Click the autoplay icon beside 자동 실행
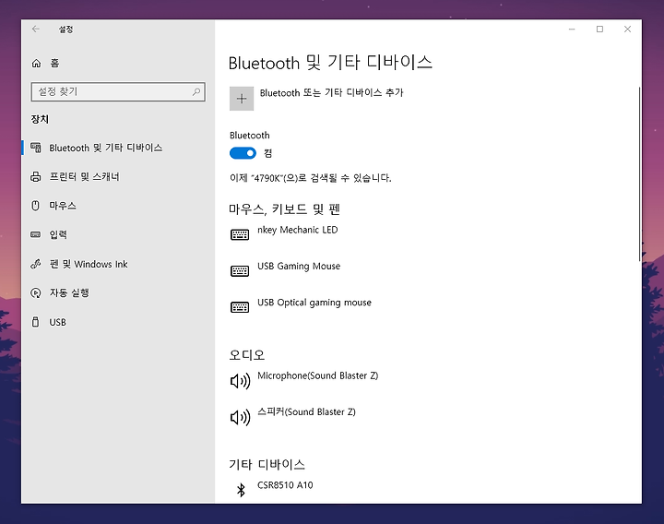664x524 pixels. tap(36, 292)
